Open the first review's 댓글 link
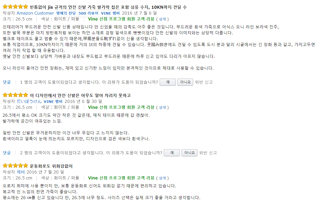The width and height of the screenshot is (327, 205). pos(7,82)
